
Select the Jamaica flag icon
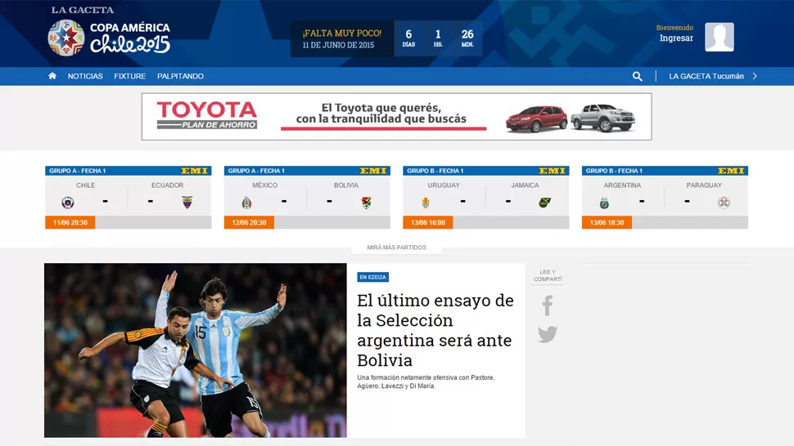pos(544,203)
